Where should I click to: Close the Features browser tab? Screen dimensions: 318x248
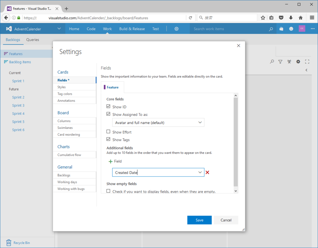(57, 9)
